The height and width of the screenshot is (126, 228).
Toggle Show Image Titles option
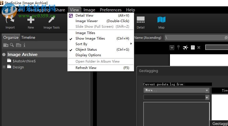pos(101,38)
